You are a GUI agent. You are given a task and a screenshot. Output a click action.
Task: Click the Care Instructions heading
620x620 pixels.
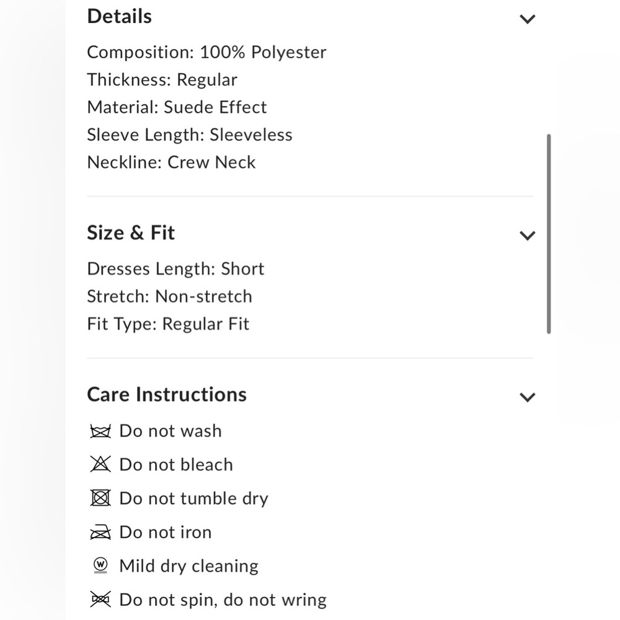(167, 394)
